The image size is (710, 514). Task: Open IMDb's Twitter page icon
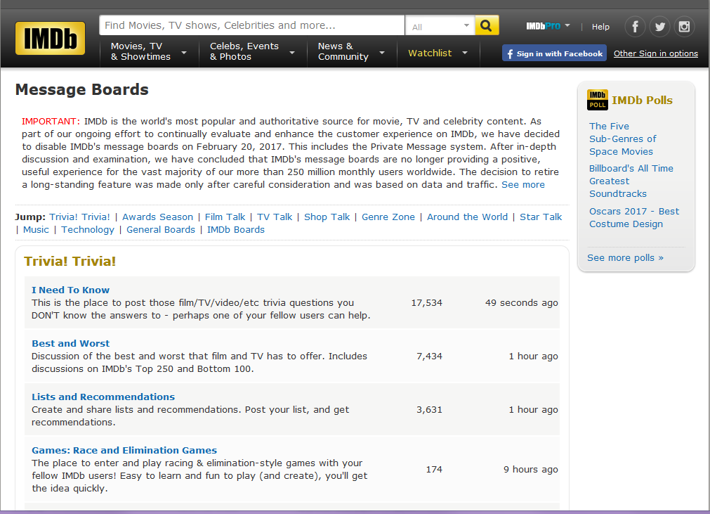[x=659, y=27]
